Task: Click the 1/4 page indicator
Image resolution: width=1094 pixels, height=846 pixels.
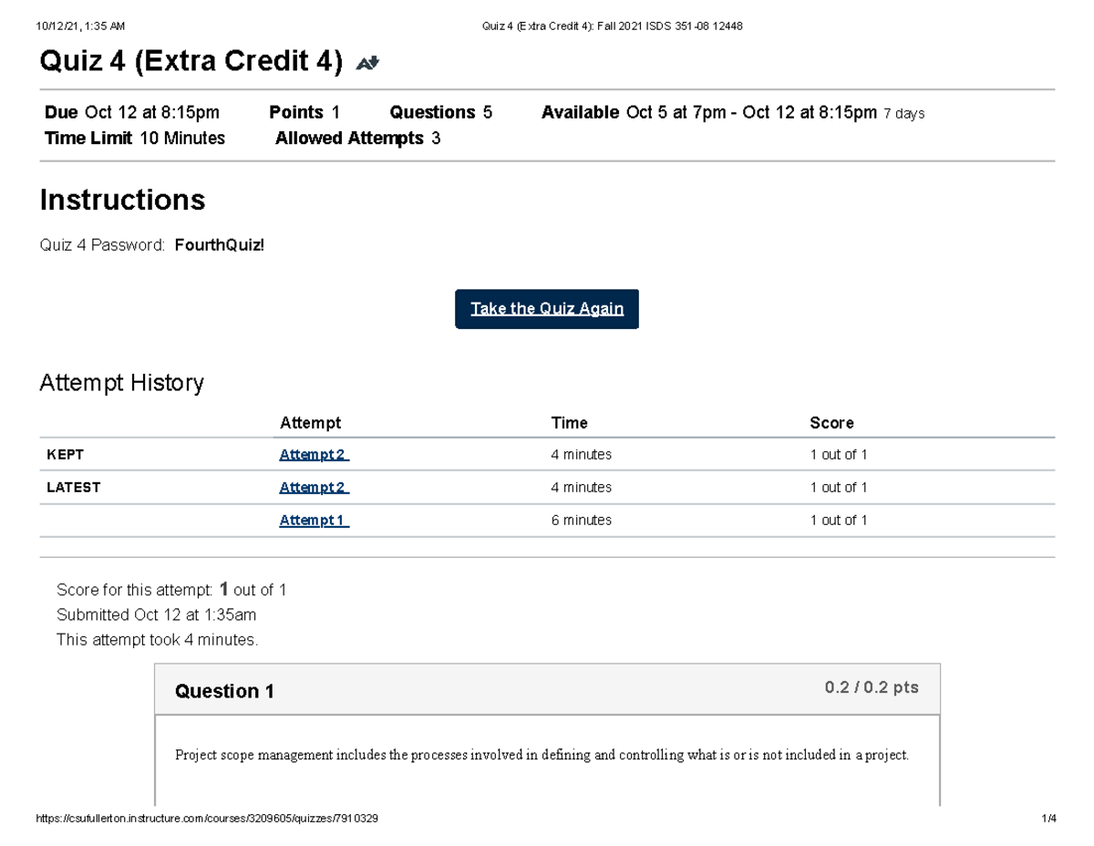Action: pos(1050,818)
